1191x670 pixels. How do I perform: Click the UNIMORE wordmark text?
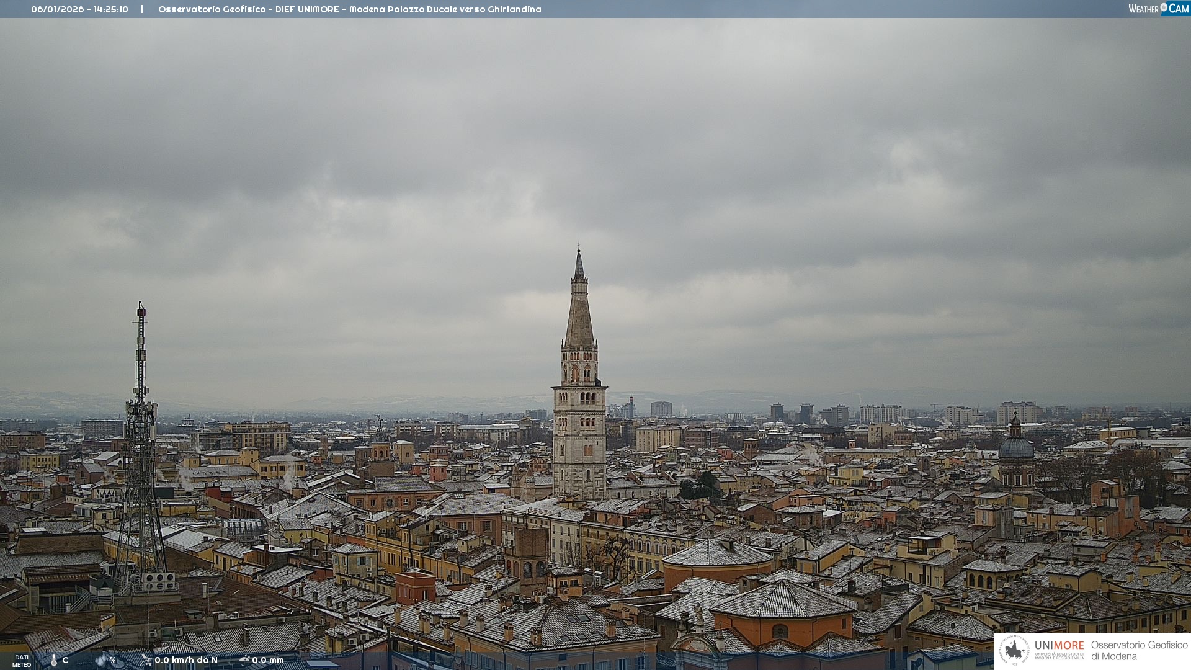coord(1059,646)
